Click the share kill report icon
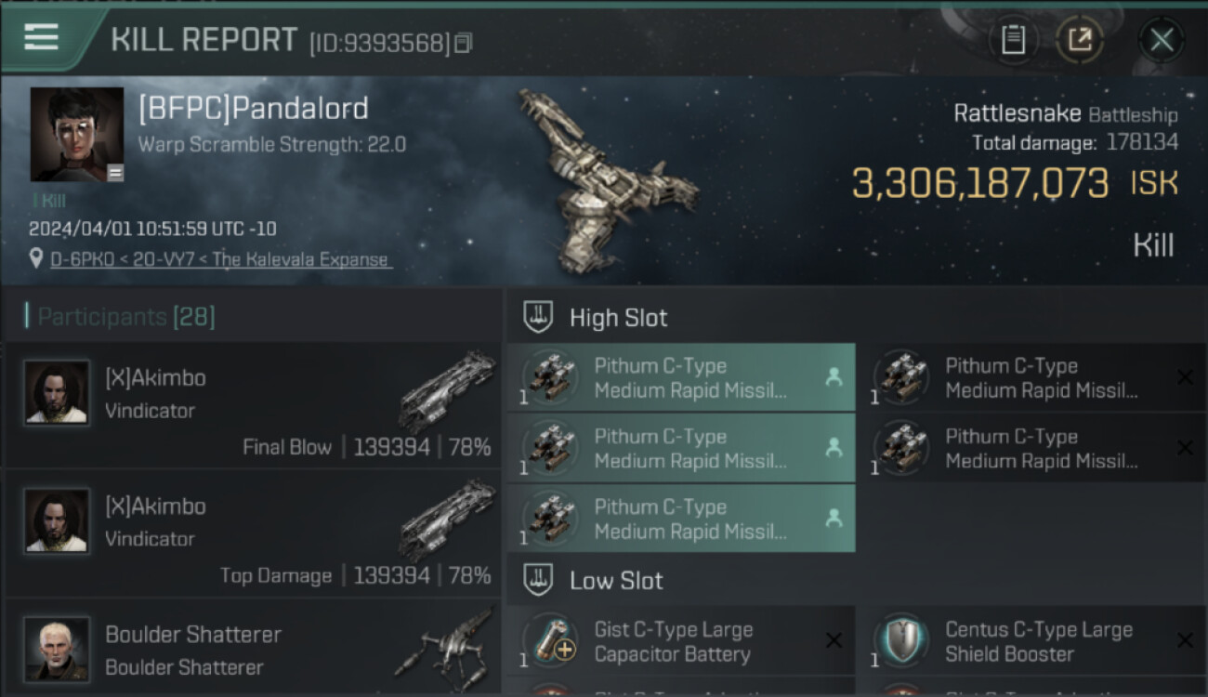 1079,40
